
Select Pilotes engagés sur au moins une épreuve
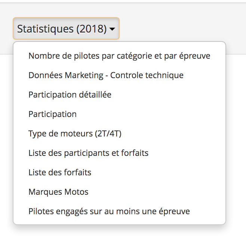109,212
